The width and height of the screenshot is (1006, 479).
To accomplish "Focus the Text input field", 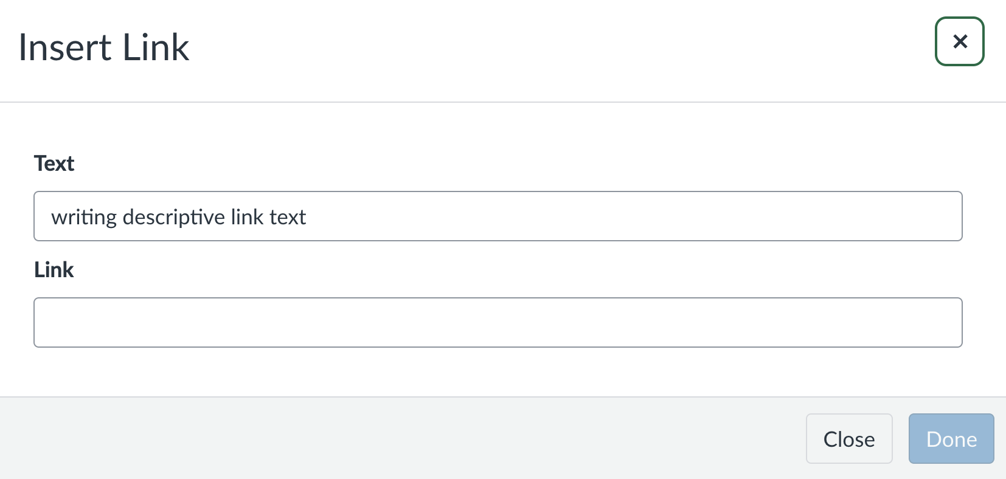I will click(x=498, y=216).
